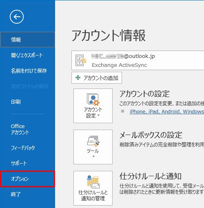Screen dimensions: 204x208
Task: Click the Exchange ActiveSync label
Action: click(120, 65)
